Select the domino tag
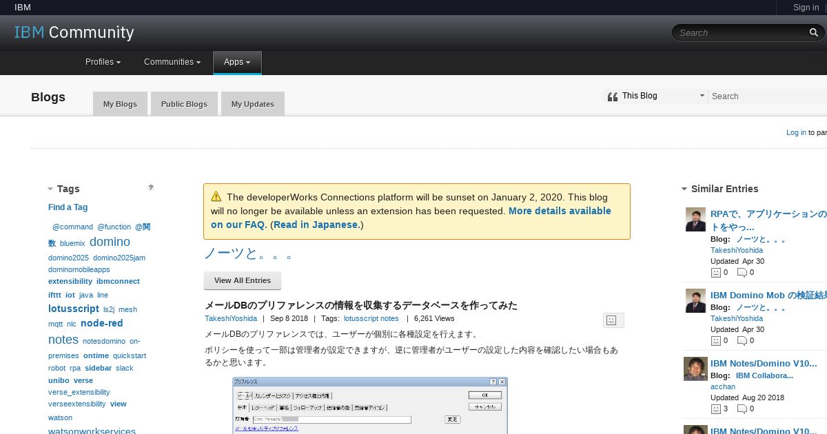Image resolution: width=827 pixels, height=434 pixels. click(x=110, y=242)
